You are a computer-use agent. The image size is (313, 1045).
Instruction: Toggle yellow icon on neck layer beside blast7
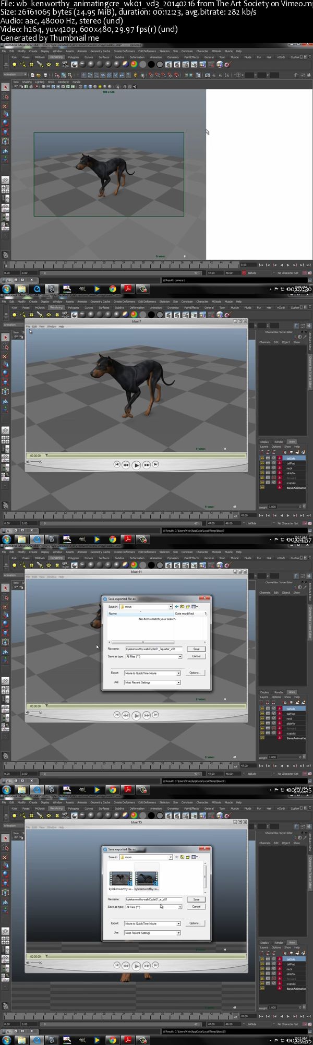click(262, 468)
